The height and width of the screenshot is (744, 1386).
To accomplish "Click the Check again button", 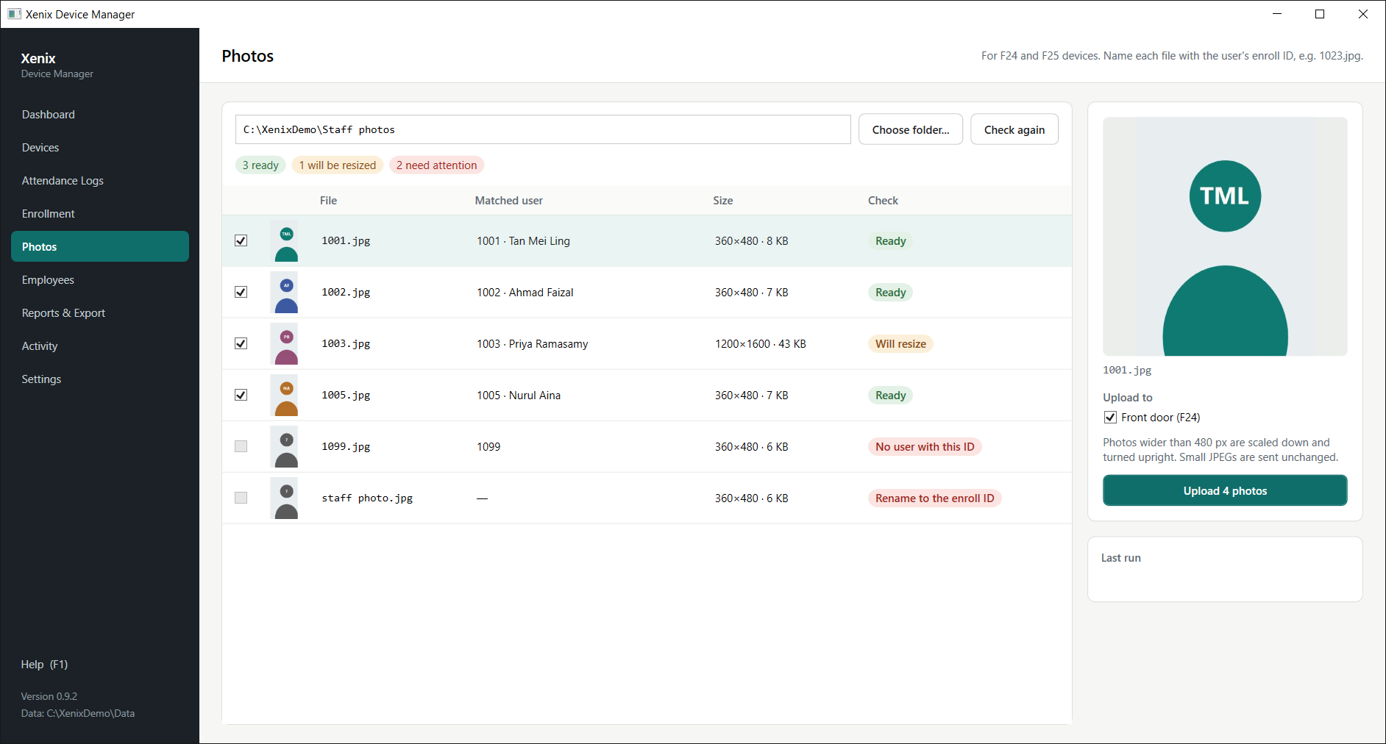I will pos(1014,129).
